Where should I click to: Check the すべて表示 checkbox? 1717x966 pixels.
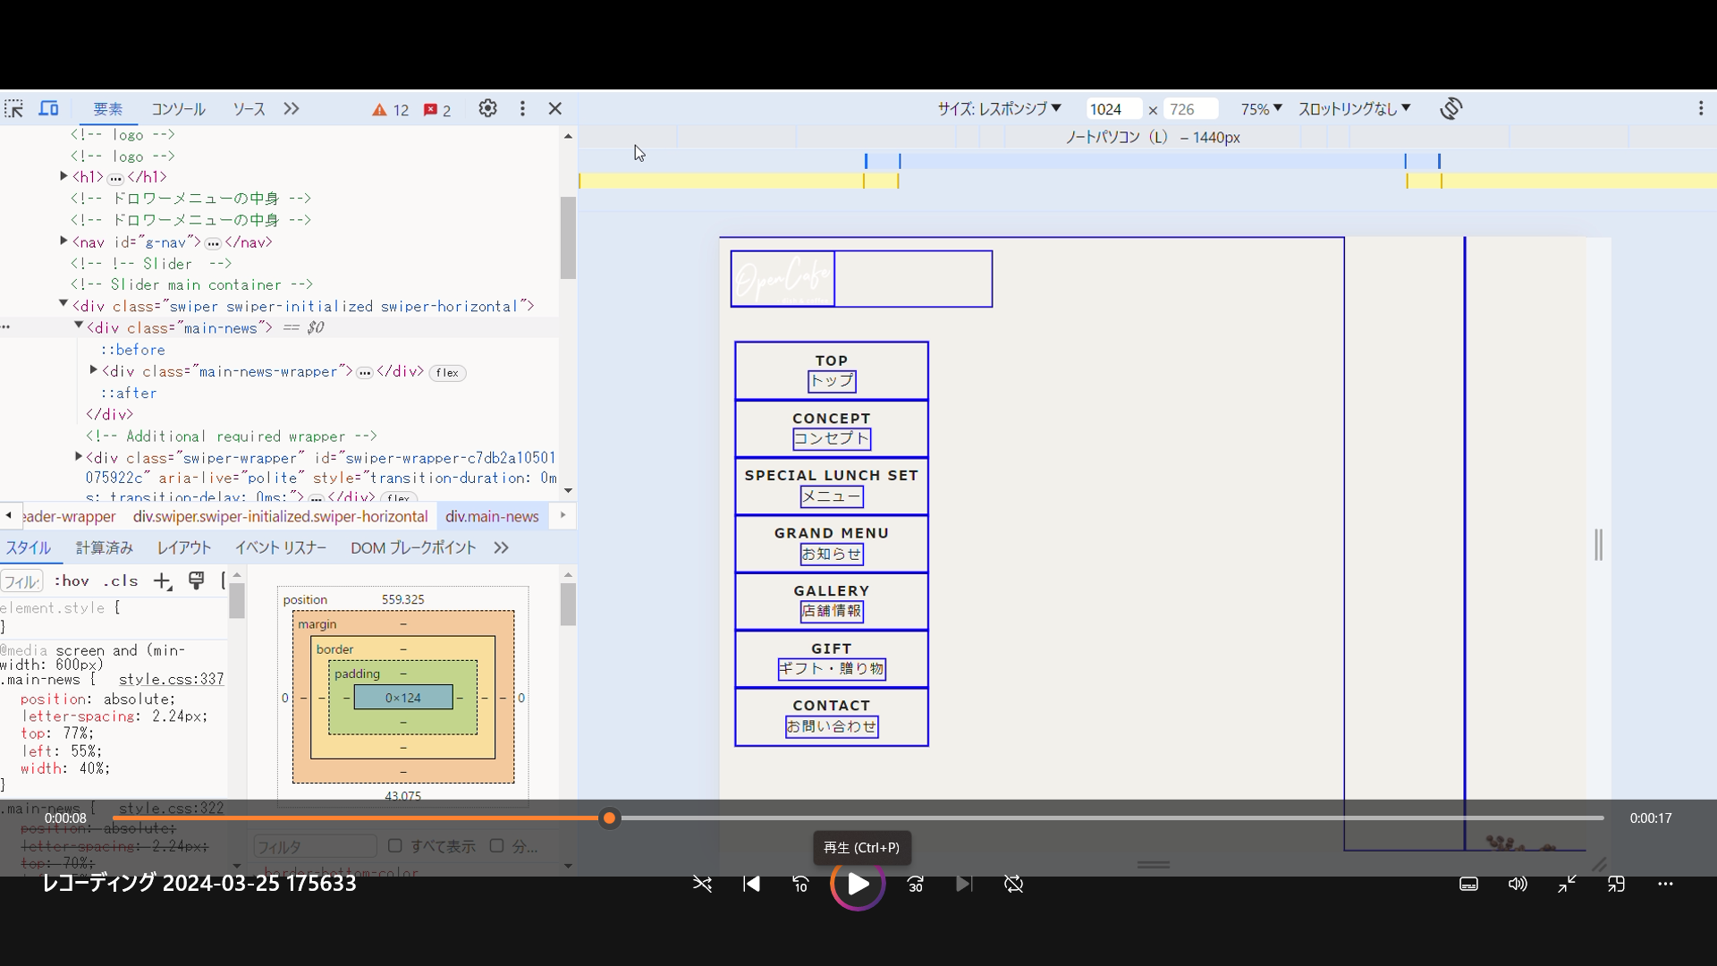pos(395,845)
